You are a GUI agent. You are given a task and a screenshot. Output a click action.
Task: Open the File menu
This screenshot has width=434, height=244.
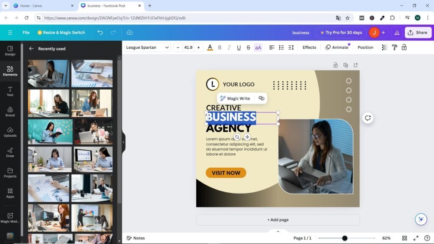[x=26, y=33]
